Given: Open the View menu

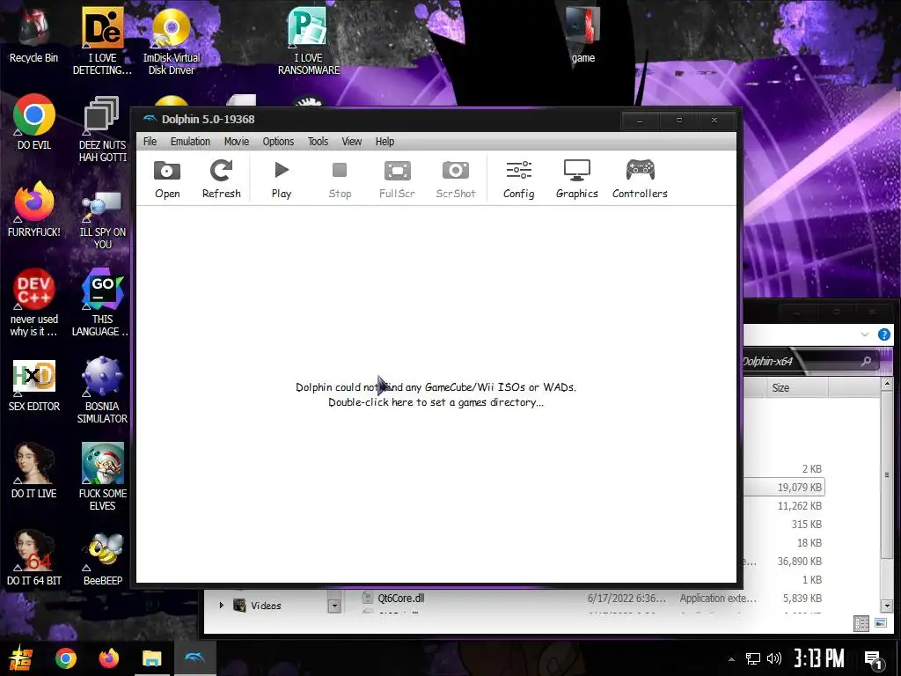Looking at the screenshot, I should tap(352, 142).
